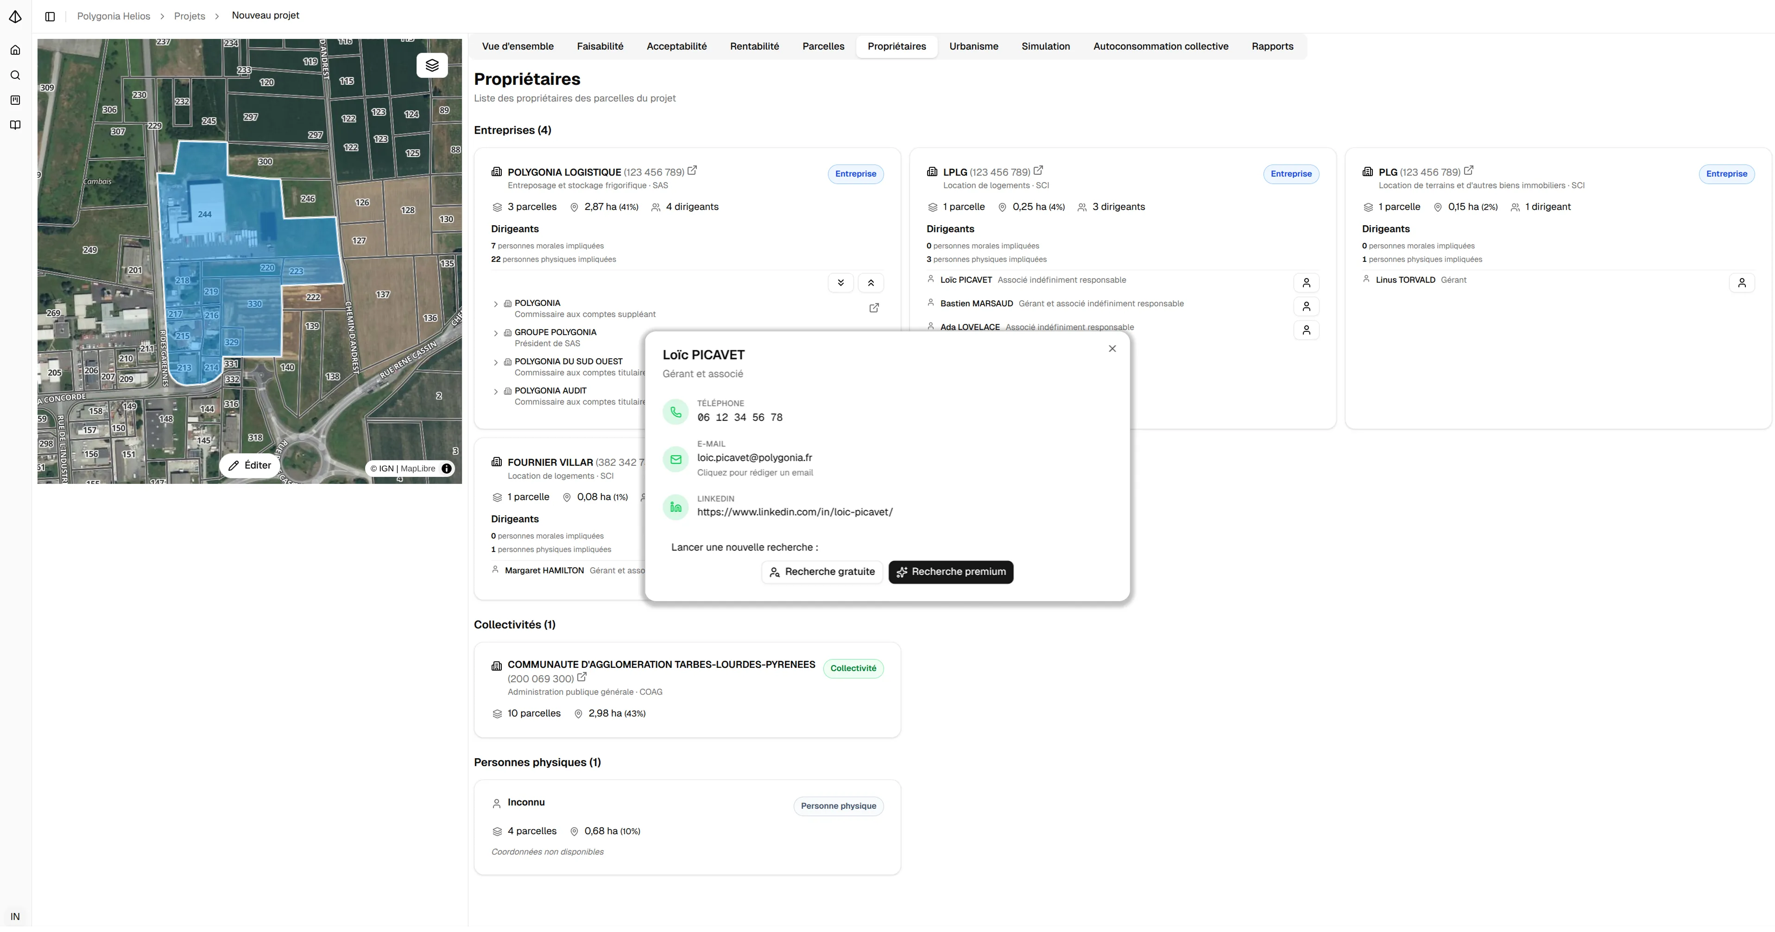The height and width of the screenshot is (932, 1775).
Task: Click the Inconnu owner name
Action: pyautogui.click(x=526, y=802)
